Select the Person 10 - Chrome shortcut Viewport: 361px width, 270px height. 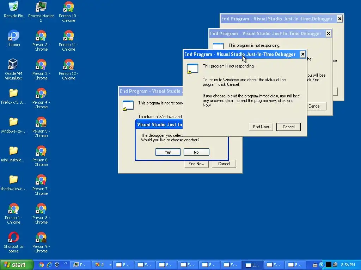click(x=69, y=12)
